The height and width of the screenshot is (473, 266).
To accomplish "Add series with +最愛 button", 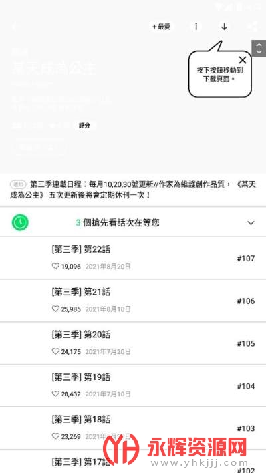I will pyautogui.click(x=162, y=27).
